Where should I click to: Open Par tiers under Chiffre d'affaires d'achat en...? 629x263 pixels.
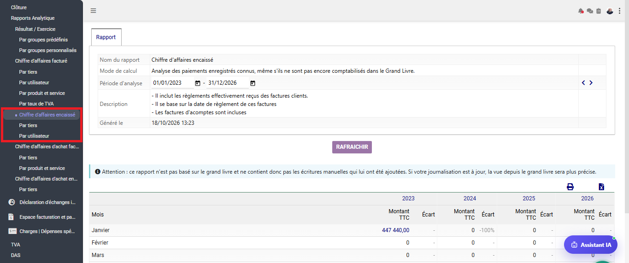pos(28,189)
